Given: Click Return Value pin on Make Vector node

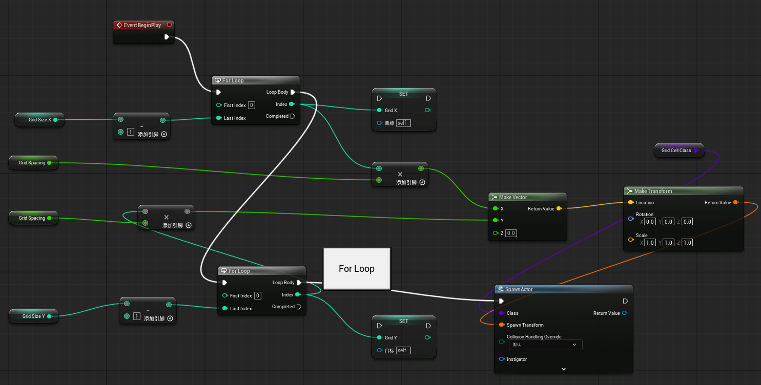Looking at the screenshot, I should [x=558, y=209].
